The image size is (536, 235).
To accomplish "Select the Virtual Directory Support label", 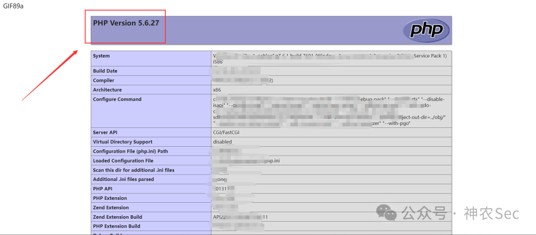I will [x=123, y=142].
